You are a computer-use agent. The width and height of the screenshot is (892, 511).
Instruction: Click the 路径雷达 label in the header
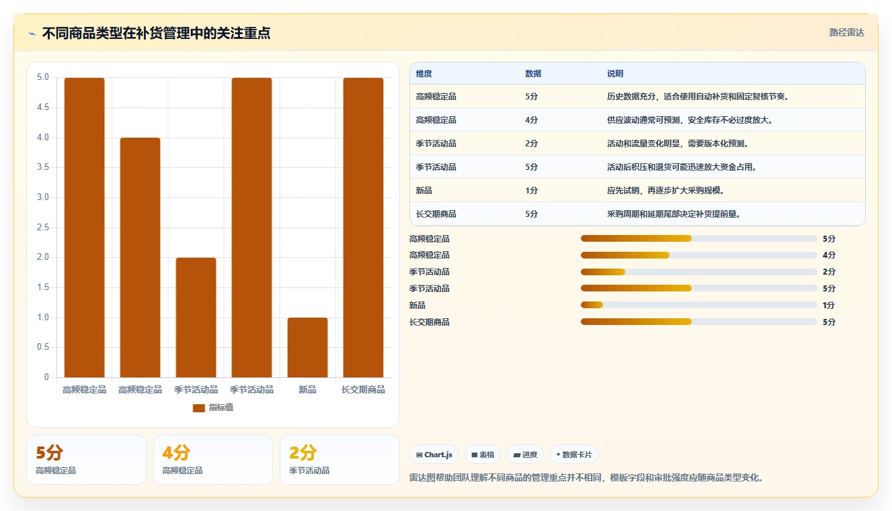pos(847,32)
